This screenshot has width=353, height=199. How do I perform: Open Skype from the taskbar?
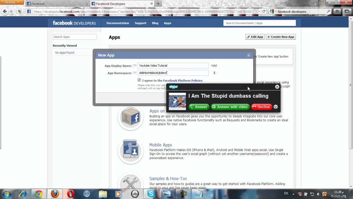(x=151, y=194)
